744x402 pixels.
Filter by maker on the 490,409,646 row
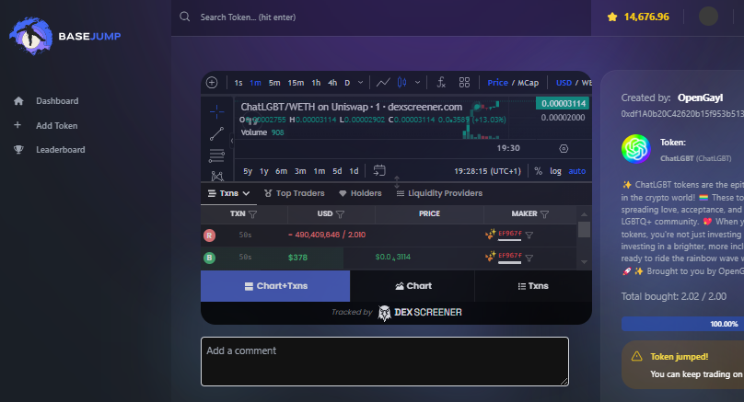point(529,235)
